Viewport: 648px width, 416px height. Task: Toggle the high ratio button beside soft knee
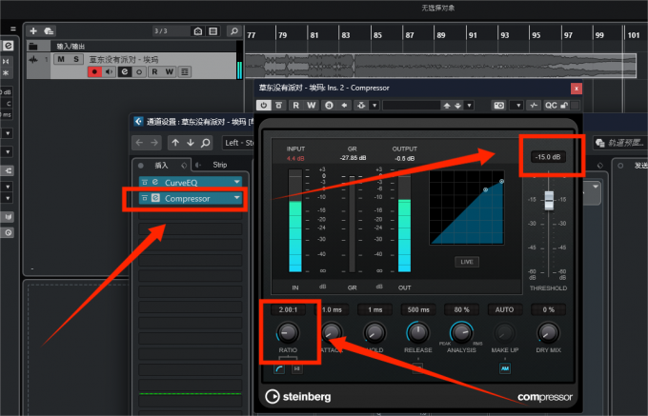(x=296, y=369)
